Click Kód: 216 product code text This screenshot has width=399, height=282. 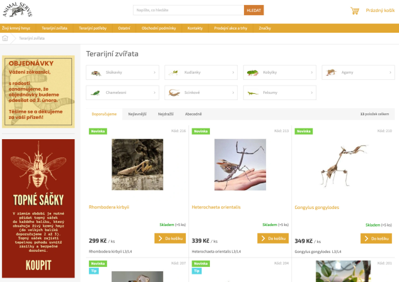tap(178, 131)
